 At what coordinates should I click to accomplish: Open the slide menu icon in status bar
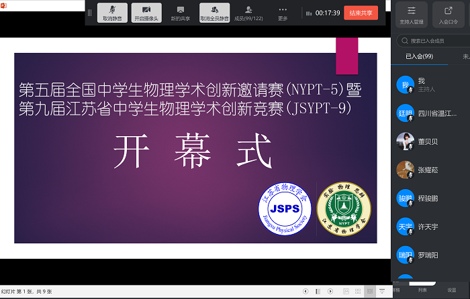(318, 291)
